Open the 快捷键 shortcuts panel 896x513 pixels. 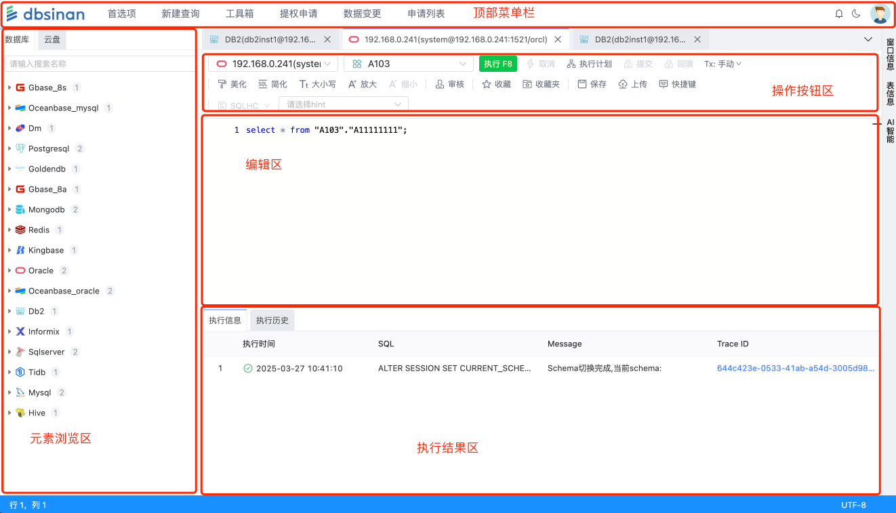coord(664,84)
